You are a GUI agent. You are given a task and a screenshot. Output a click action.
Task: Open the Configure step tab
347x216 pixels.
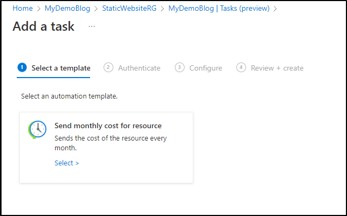click(199, 68)
